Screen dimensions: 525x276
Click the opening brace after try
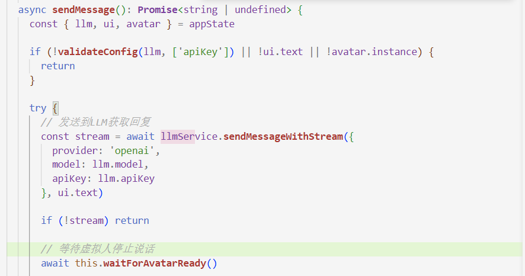[55, 108]
